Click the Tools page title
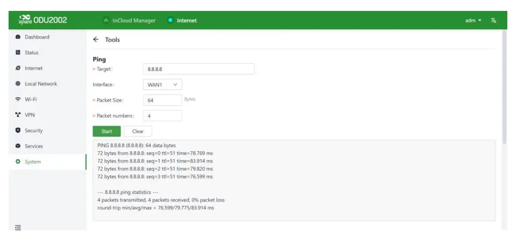514x246 pixels. (x=112, y=39)
